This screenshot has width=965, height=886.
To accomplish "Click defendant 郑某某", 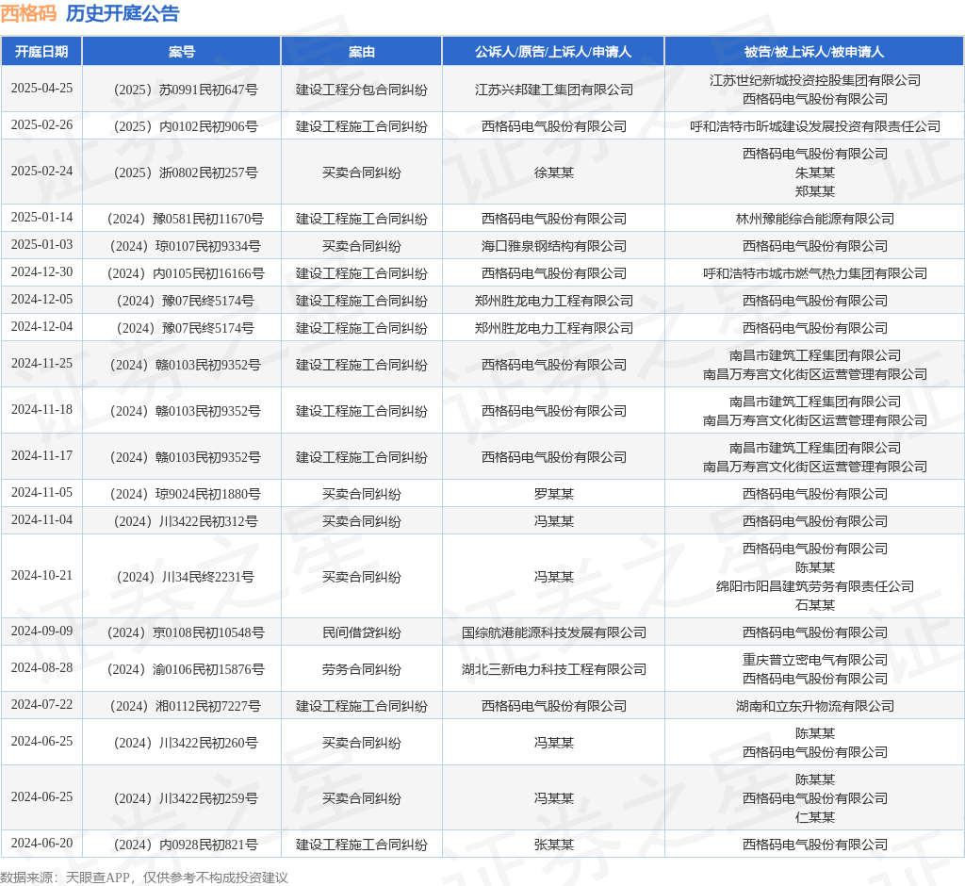I will [x=815, y=191].
